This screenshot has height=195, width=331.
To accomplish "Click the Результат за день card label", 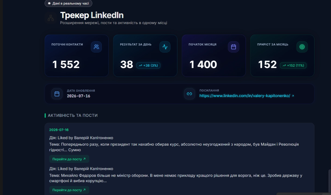I will point(136,44).
